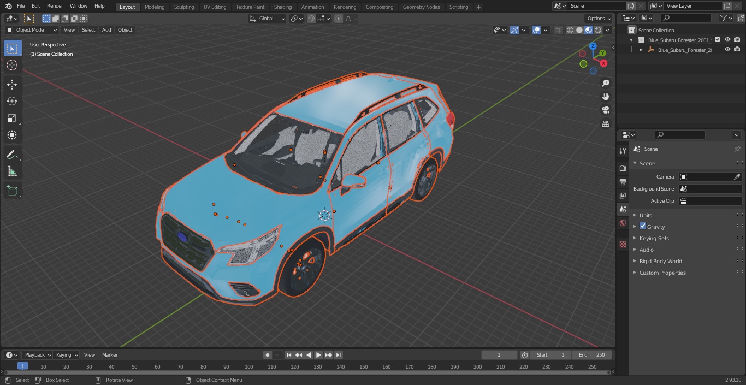
Task: Pin the Scene properties panel
Action: click(x=737, y=149)
